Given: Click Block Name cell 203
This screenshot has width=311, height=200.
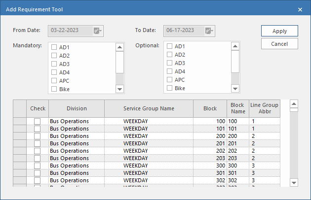Looking at the screenshot, I should click(238, 158).
